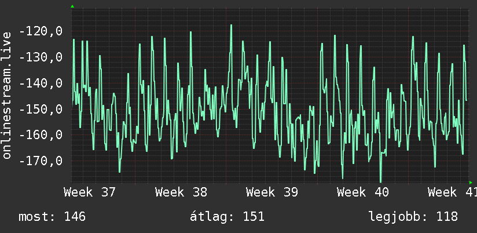This screenshot has height=233, width=477.
Task: Click the -160,0 Y-axis value
Action: point(41,135)
